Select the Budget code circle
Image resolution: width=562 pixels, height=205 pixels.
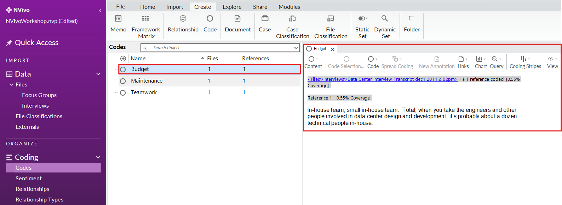123,70
